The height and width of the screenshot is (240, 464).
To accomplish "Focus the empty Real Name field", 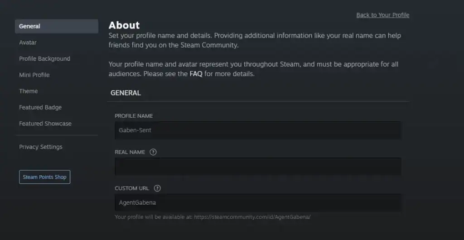I will [x=257, y=167].
